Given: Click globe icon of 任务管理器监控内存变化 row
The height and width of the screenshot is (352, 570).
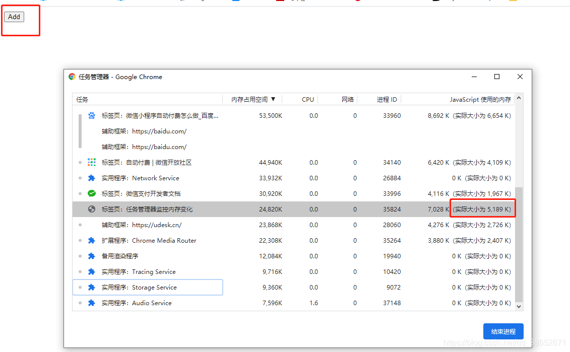Looking at the screenshot, I should (x=92, y=209).
